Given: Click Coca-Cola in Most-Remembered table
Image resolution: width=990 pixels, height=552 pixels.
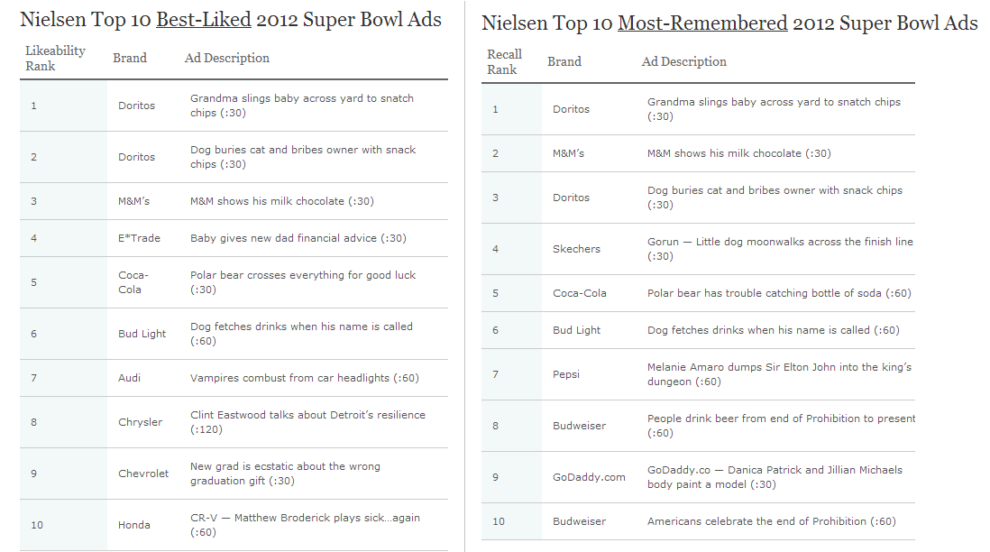Looking at the screenshot, I should 579,293.
